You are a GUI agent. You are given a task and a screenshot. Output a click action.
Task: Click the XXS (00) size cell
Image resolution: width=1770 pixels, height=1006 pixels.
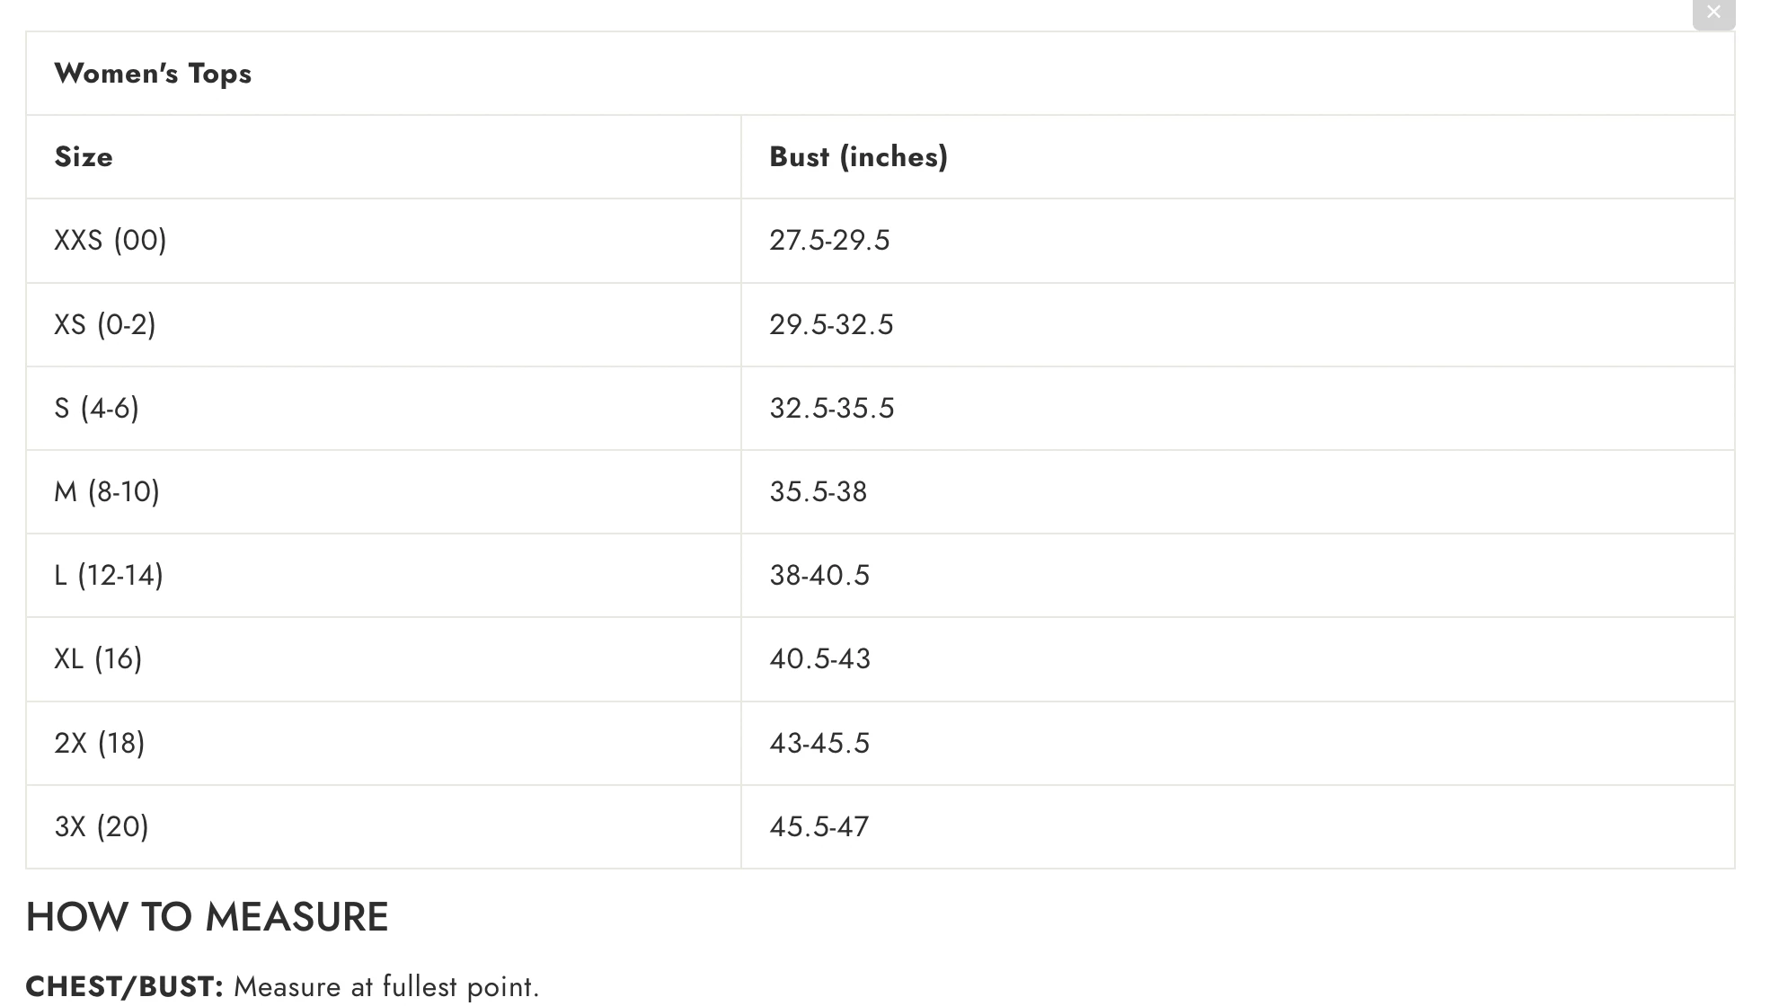[111, 241]
